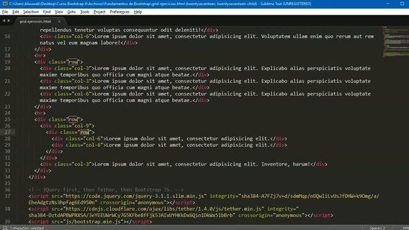Open the Project menu
This screenshot has height=230, width=409.
point(100,11)
